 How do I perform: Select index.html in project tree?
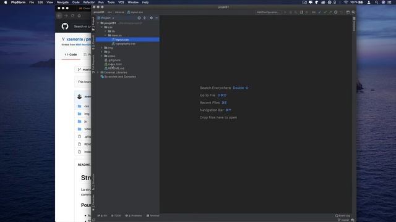point(114,64)
